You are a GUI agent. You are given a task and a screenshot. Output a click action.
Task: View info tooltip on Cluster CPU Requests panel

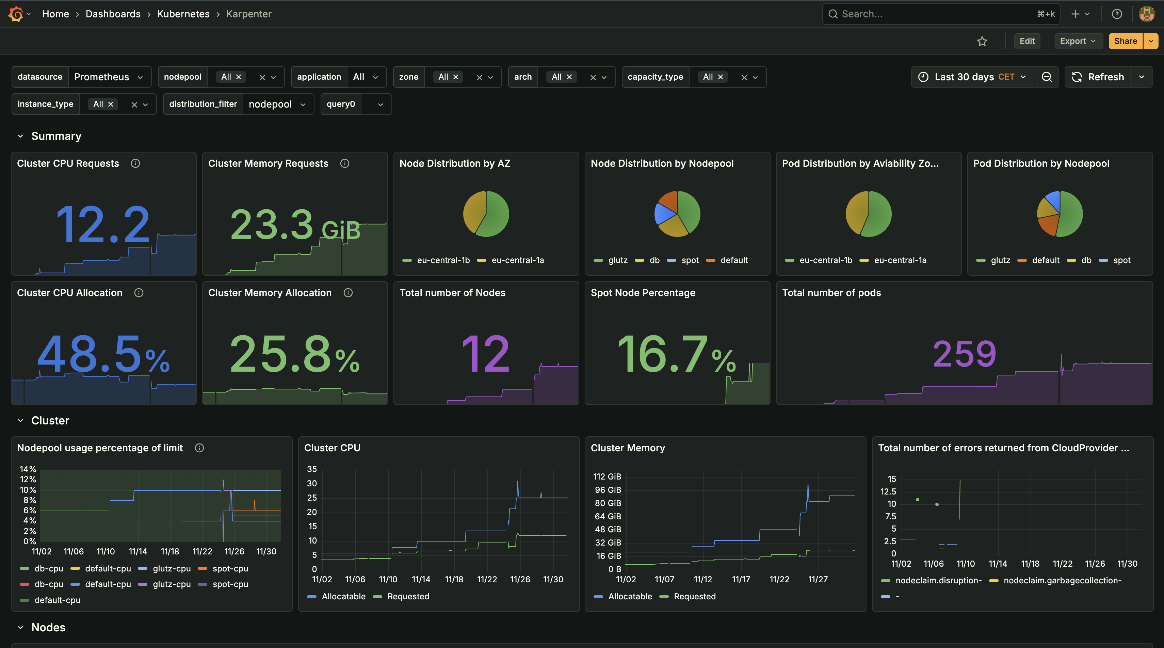135,164
